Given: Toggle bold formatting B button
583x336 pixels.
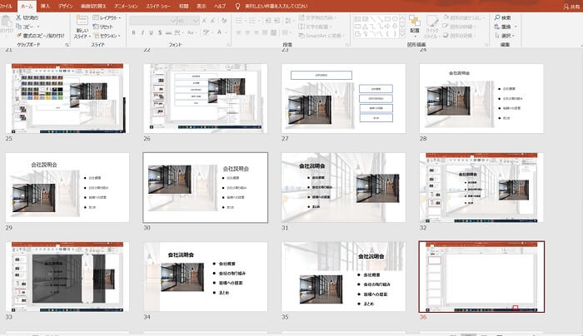Looking at the screenshot, I should coord(134,33).
